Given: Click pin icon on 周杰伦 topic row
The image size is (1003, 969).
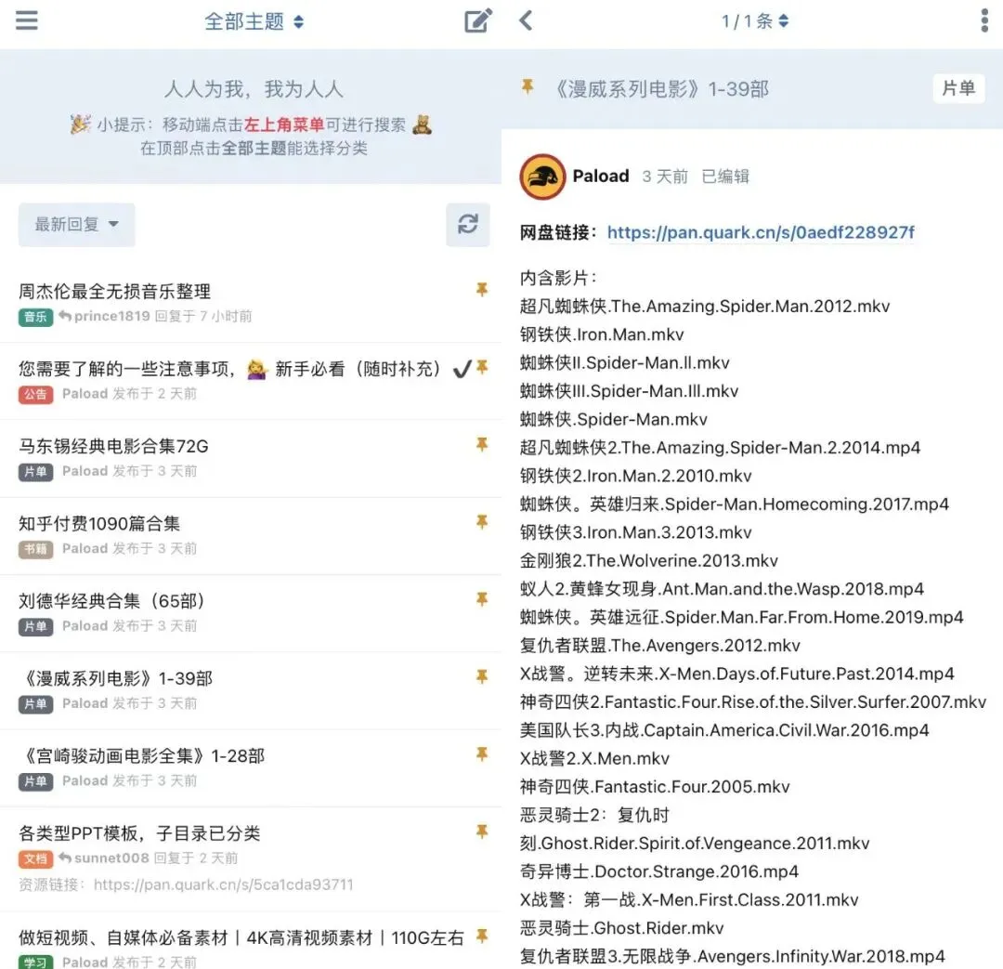Looking at the screenshot, I should coord(482,289).
